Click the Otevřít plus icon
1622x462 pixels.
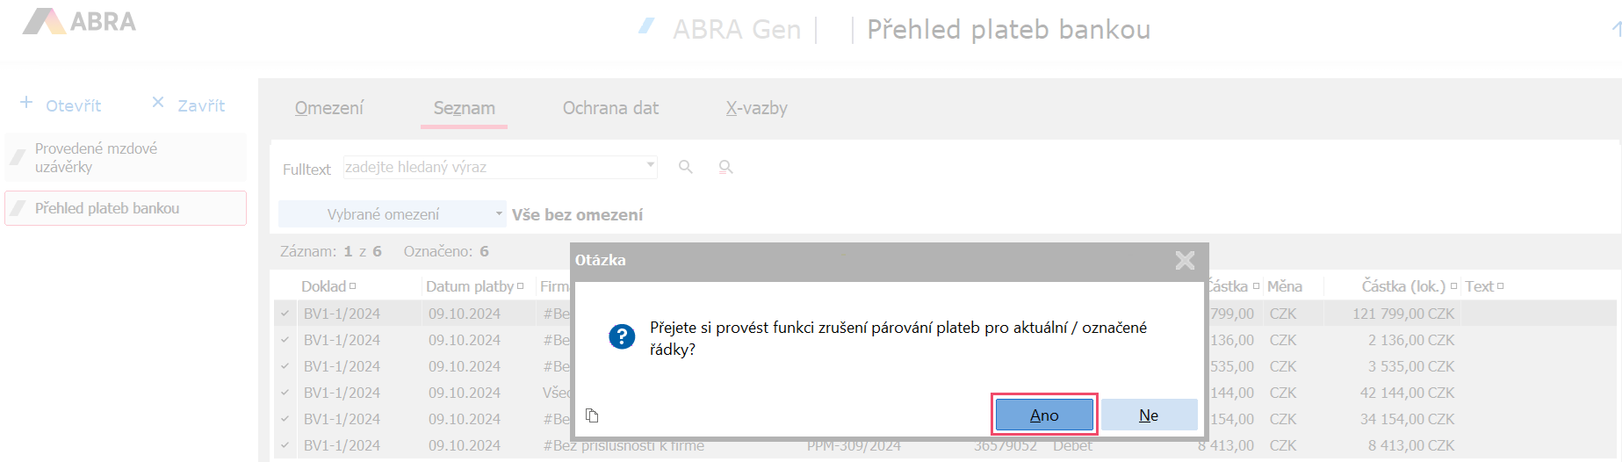26,104
